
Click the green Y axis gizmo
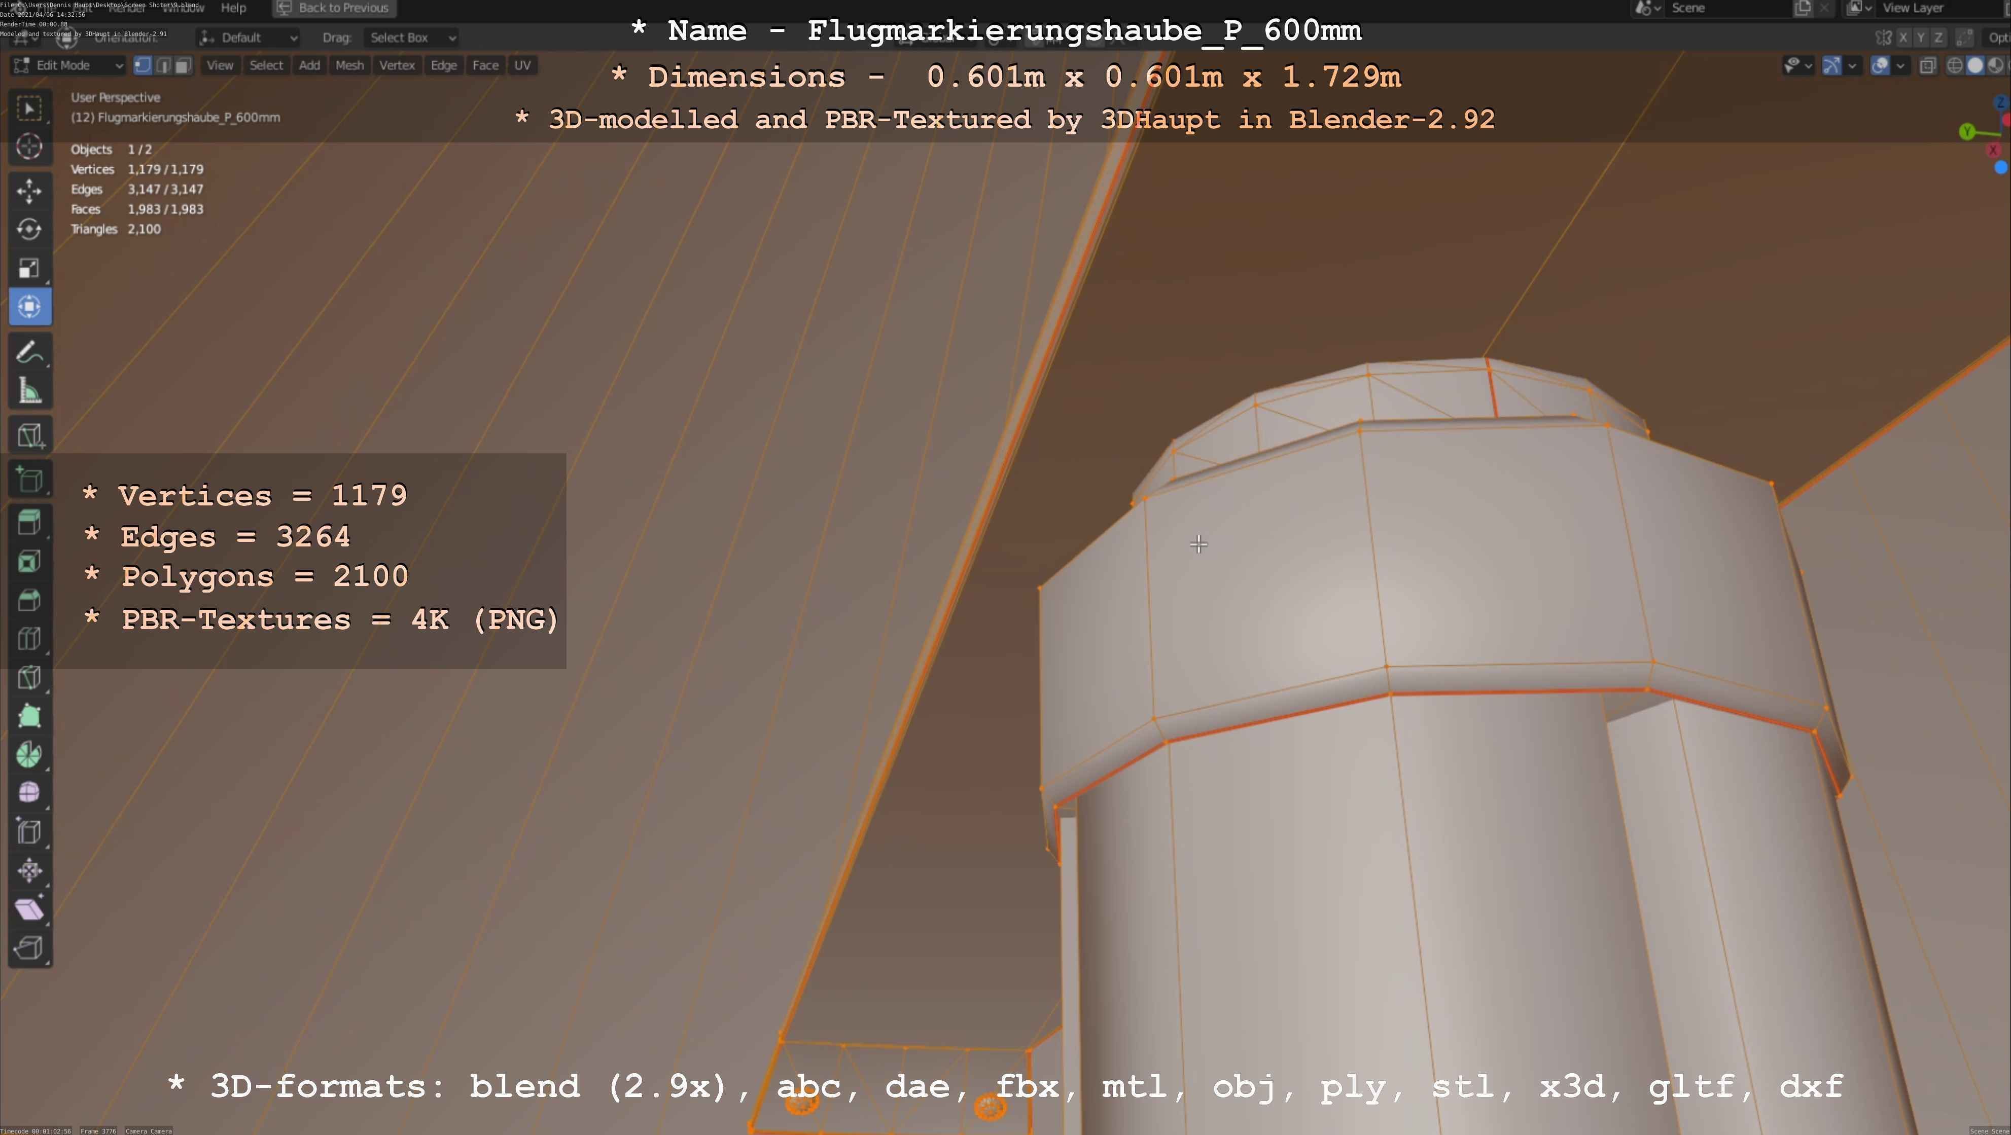click(x=1966, y=132)
